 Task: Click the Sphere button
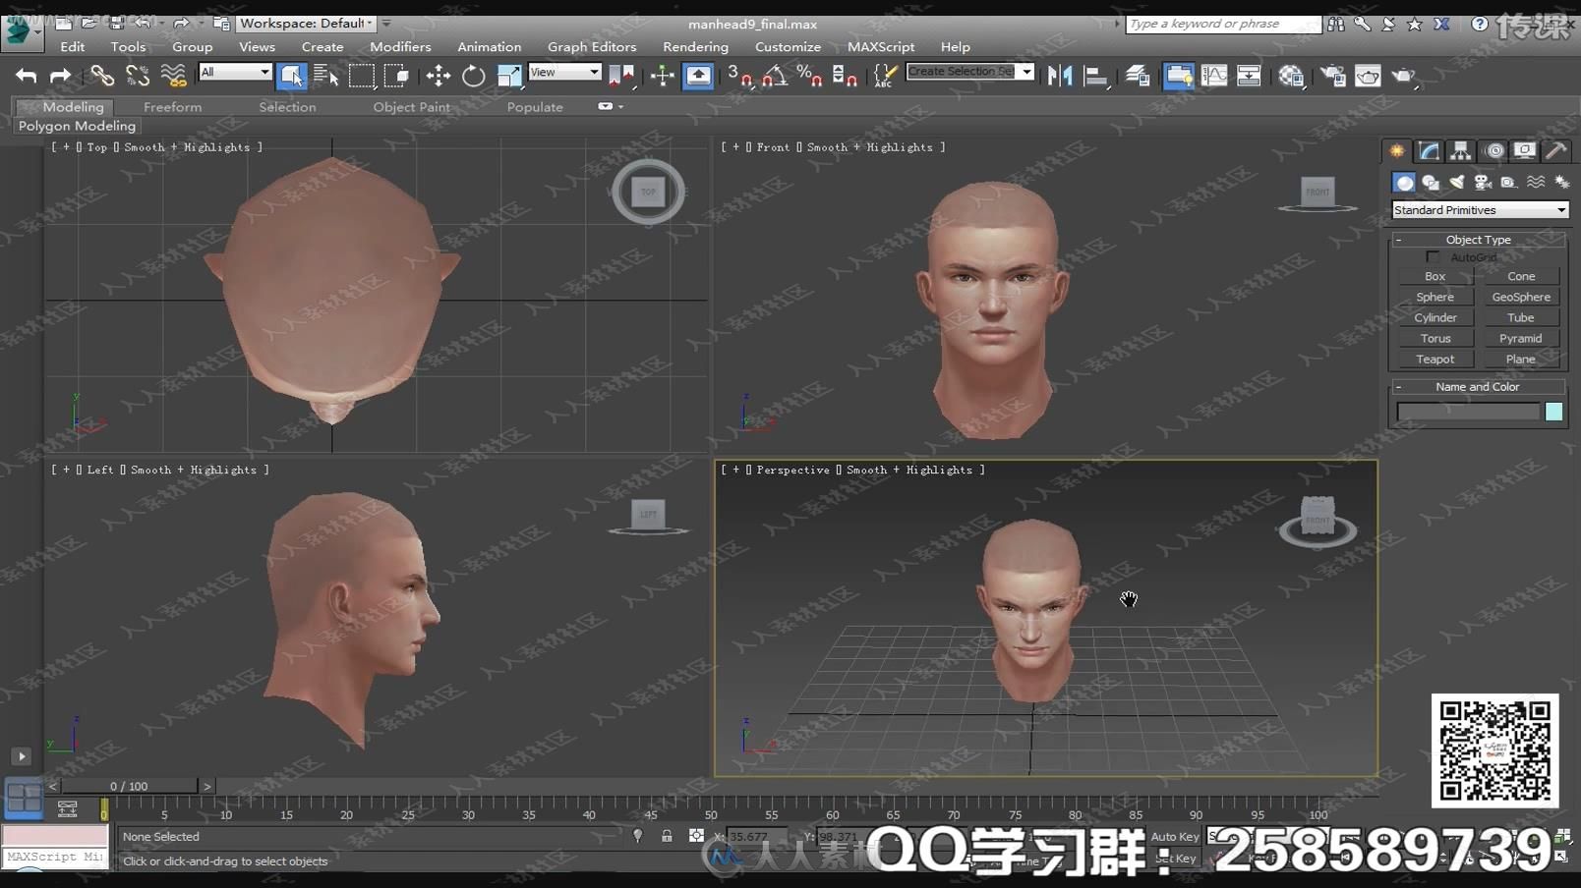[1435, 297]
